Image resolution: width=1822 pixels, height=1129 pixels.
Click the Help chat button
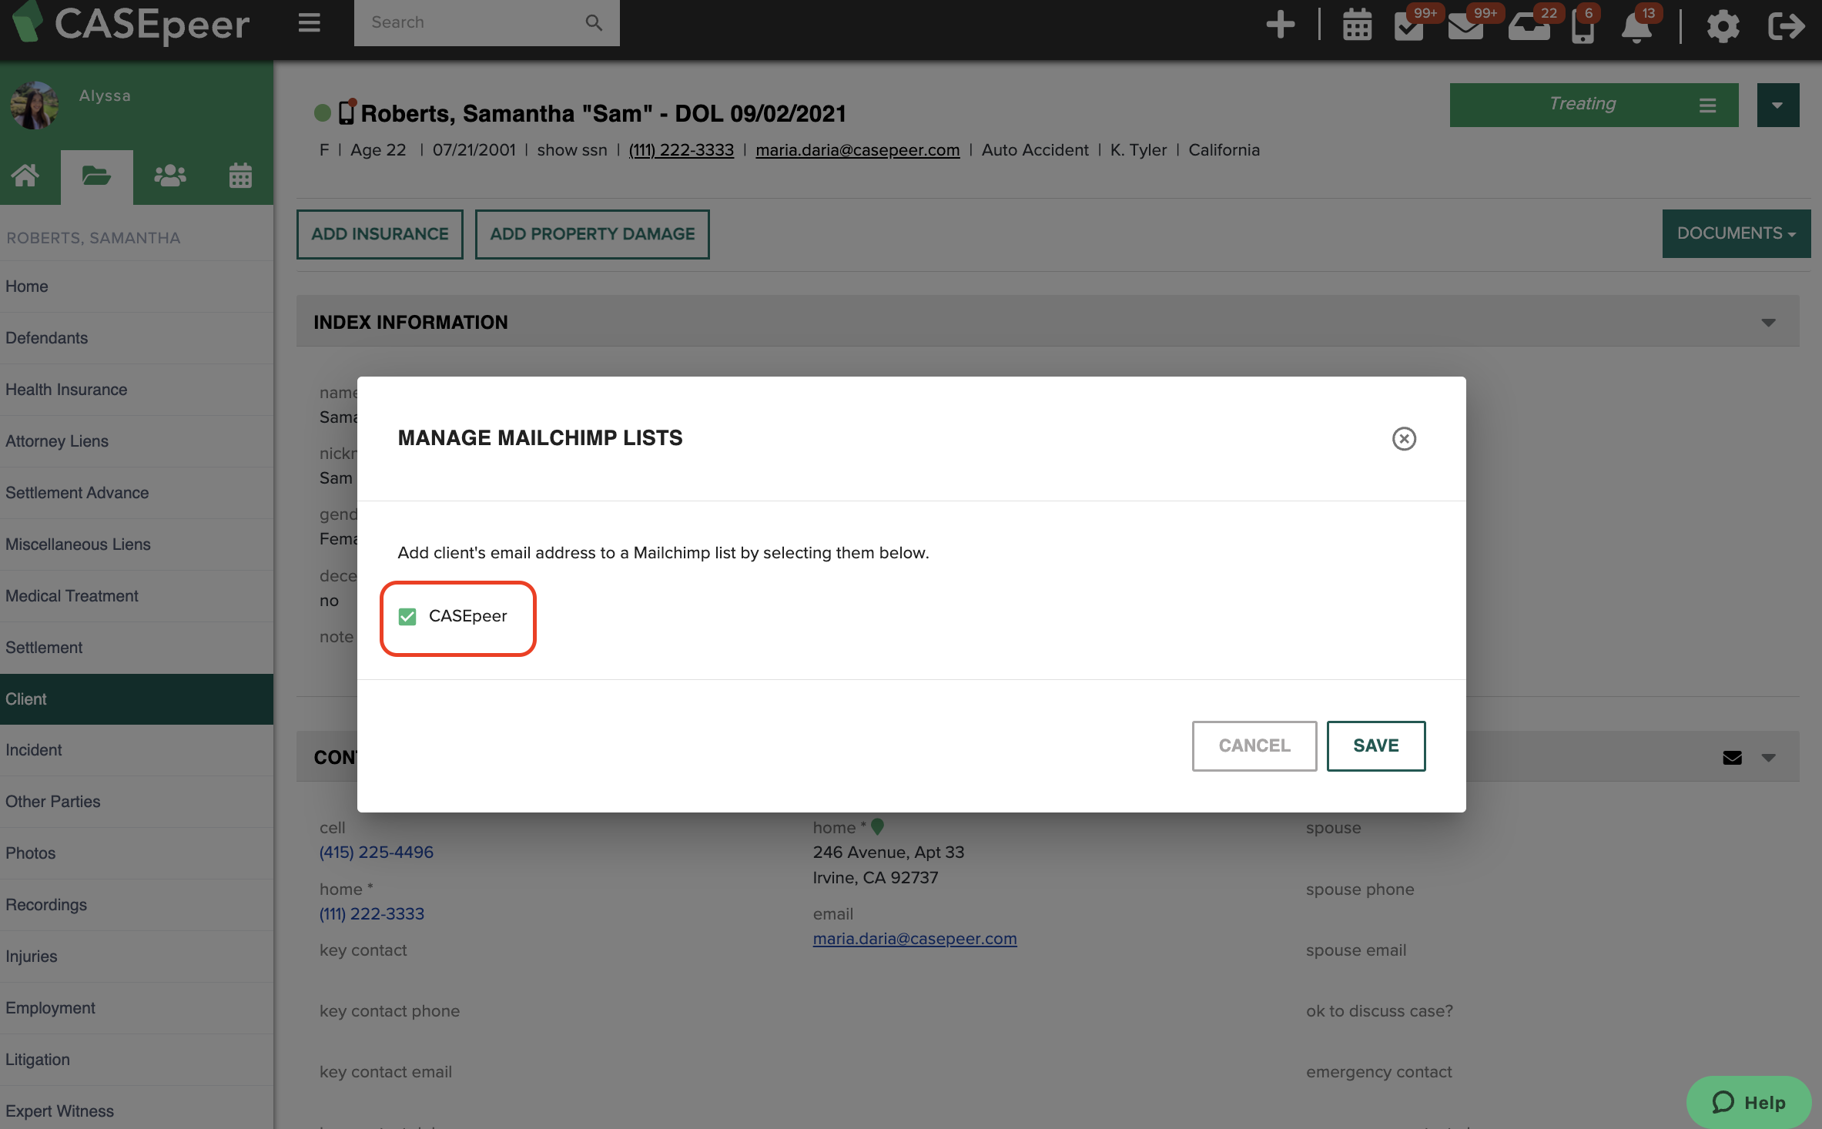click(1748, 1102)
